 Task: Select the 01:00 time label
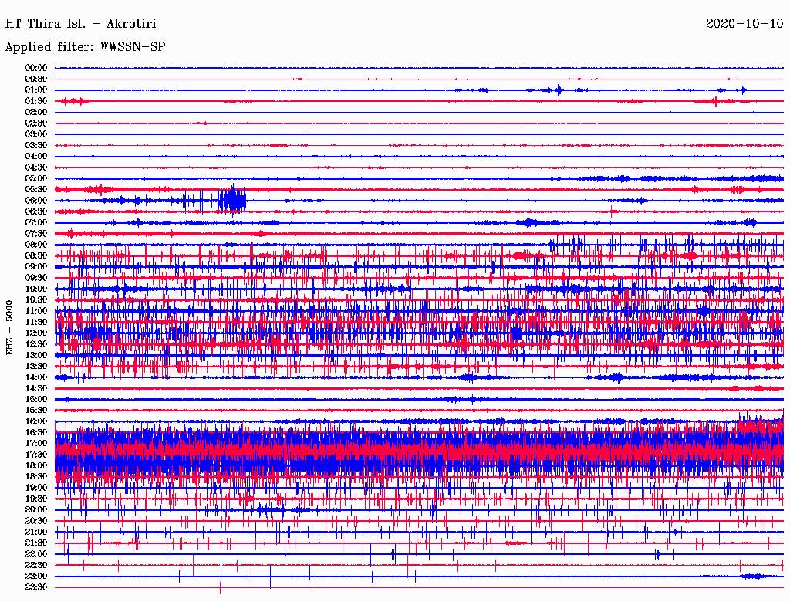[x=35, y=90]
